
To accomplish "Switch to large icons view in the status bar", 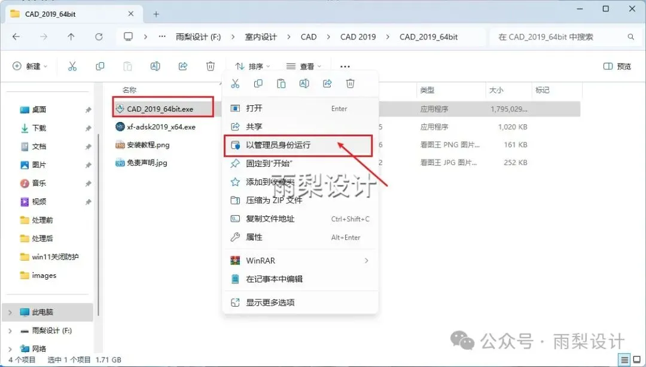I will (637, 360).
